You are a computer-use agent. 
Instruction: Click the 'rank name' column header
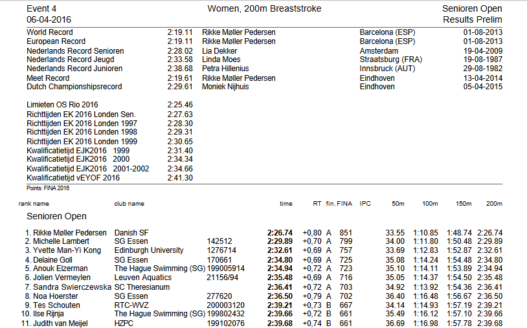pos(34,204)
